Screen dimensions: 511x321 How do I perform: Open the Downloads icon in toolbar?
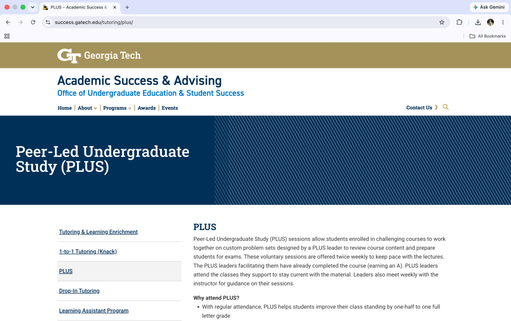[x=478, y=22]
